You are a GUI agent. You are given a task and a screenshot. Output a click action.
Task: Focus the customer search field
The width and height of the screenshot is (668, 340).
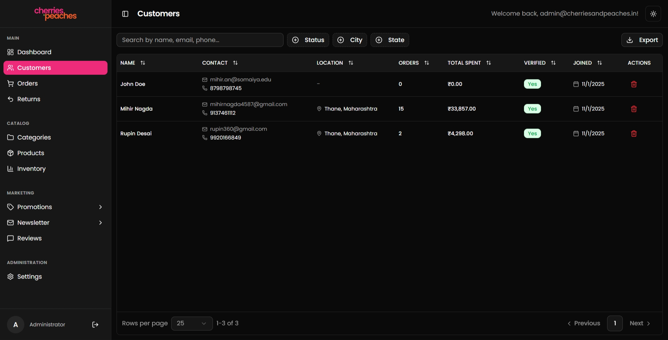pos(200,40)
